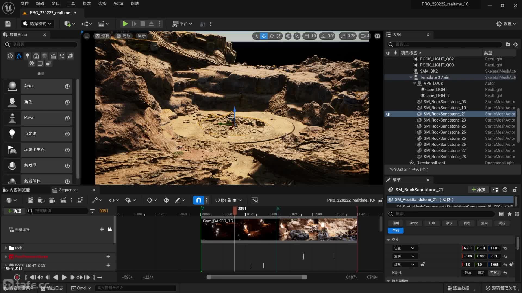The height and width of the screenshot is (293, 522).
Task: Open the Platforms dropdown
Action: pyautogui.click(x=182, y=24)
